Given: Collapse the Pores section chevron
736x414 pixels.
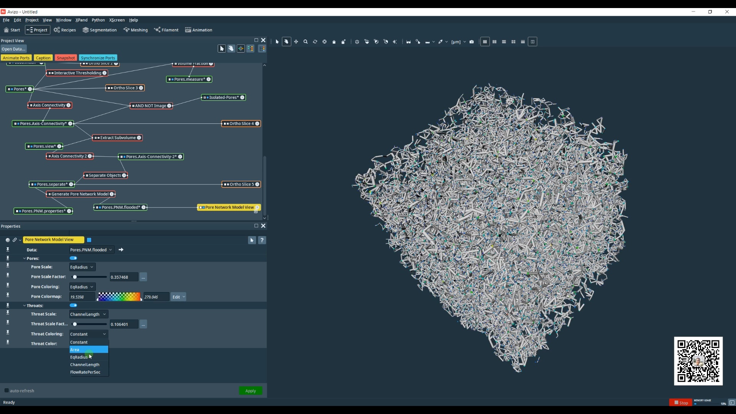Looking at the screenshot, I should coord(25,258).
